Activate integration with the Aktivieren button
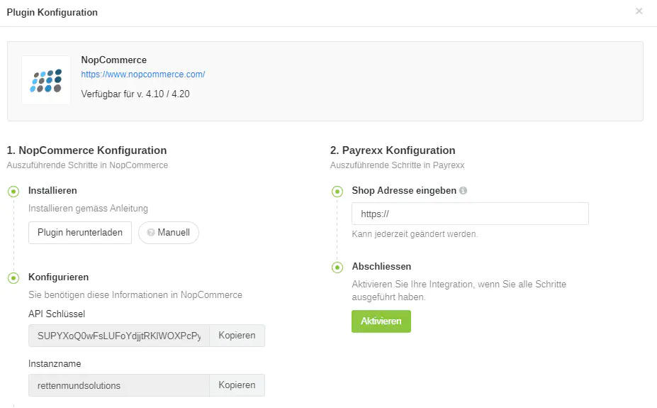 coord(381,321)
